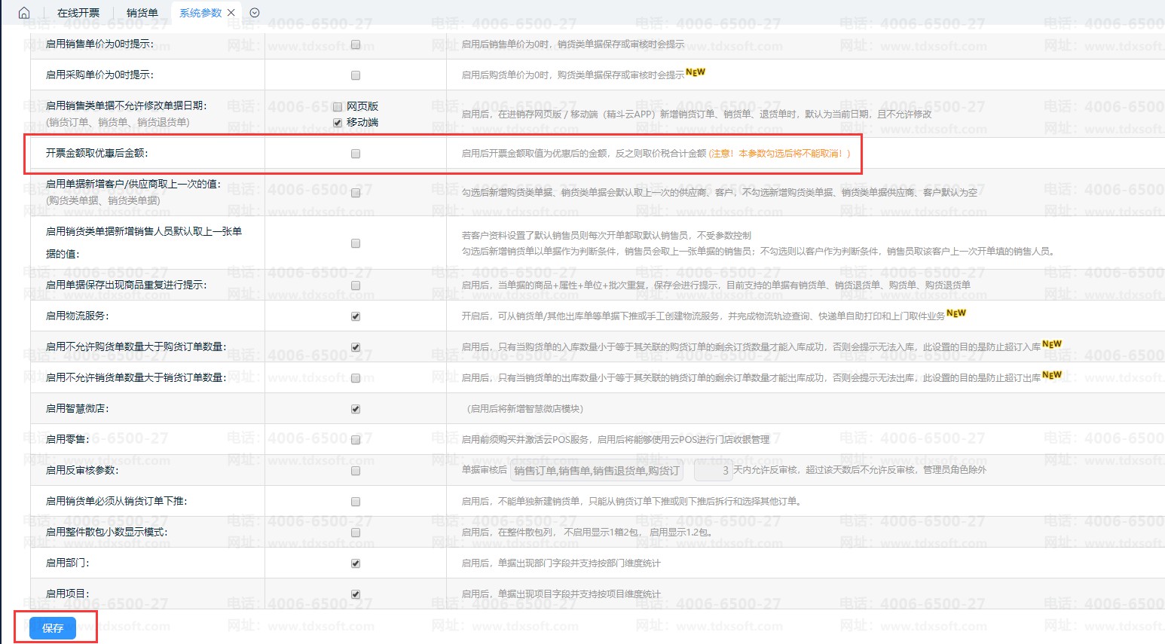Viewport: 1165px width, 644px height.
Task: Enable 启用销货单必须从销货订单下推 checkbox
Action: (356, 502)
